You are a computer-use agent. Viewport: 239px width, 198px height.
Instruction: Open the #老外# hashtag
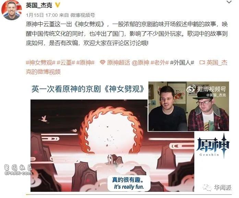pyautogui.click(x=159, y=63)
